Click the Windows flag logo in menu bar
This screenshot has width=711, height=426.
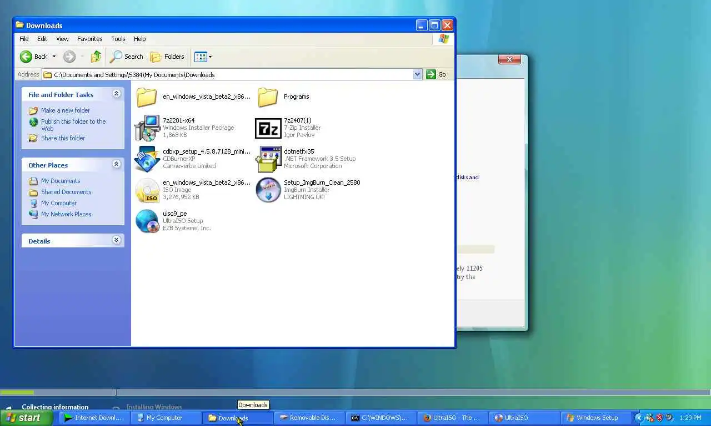point(443,39)
